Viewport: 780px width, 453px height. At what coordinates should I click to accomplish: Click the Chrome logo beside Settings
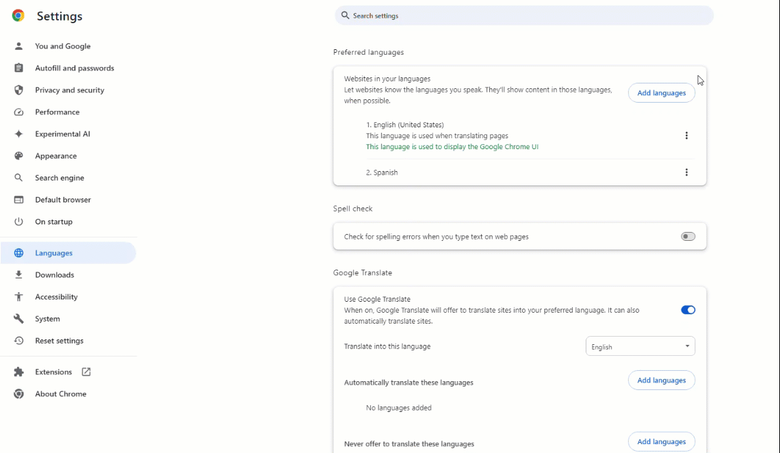coord(18,16)
